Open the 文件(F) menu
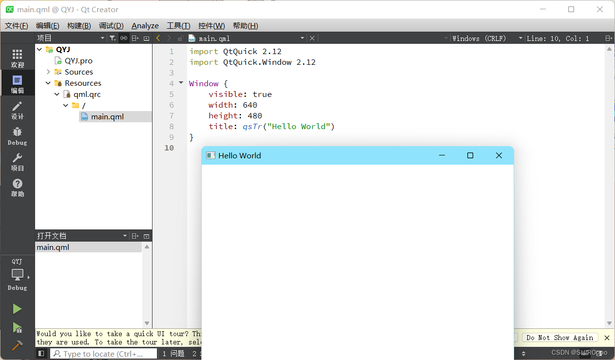The height and width of the screenshot is (360, 615). [16, 25]
